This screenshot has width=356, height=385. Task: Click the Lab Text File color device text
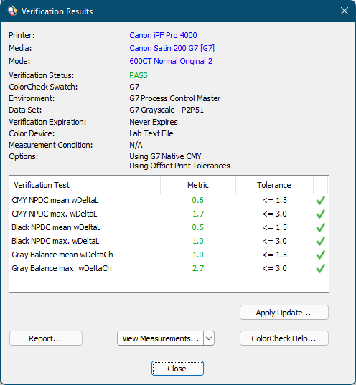(x=151, y=133)
